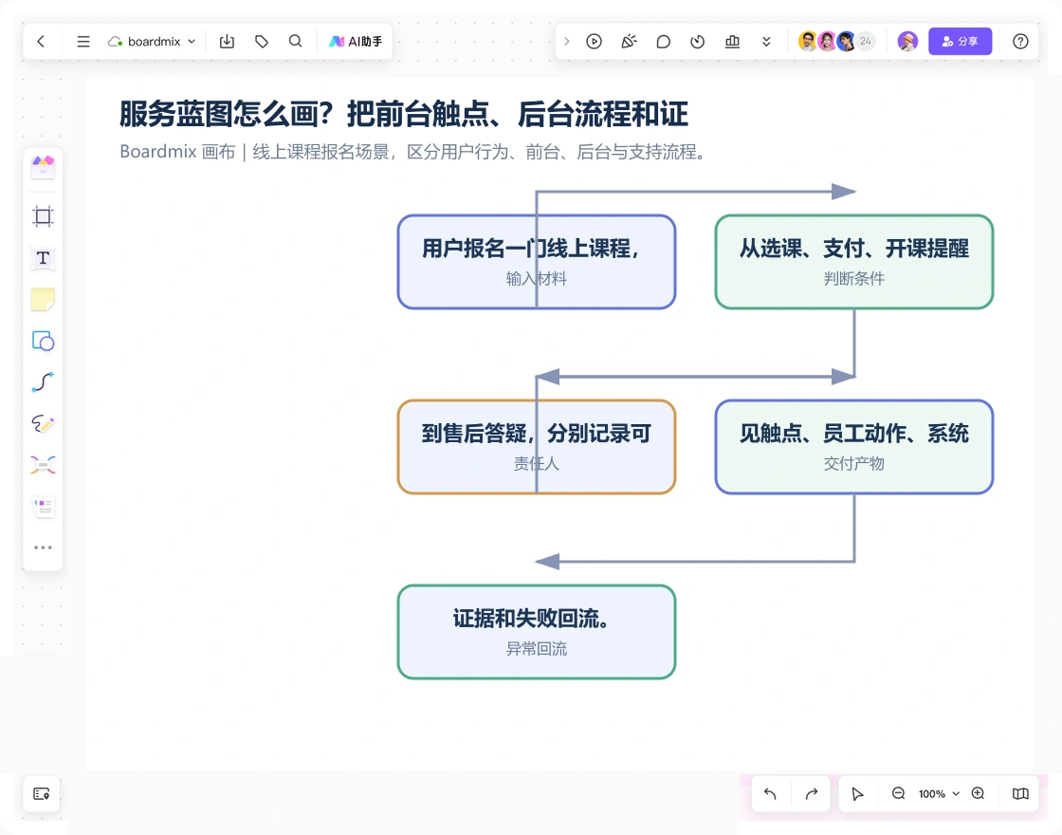
Task: Click the third collaborator avatar
Action: tap(846, 42)
